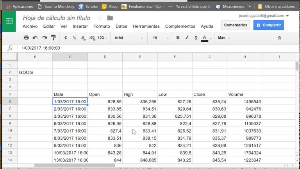Rename the title Hoja de cálculo sin título
Image resolution: width=300 pixels, height=169 pixels.
[x=56, y=18]
